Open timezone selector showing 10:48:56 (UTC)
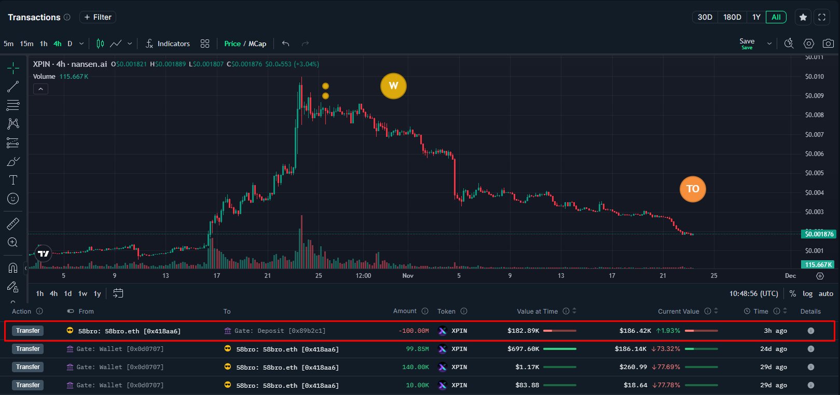The height and width of the screenshot is (395, 840). click(754, 293)
